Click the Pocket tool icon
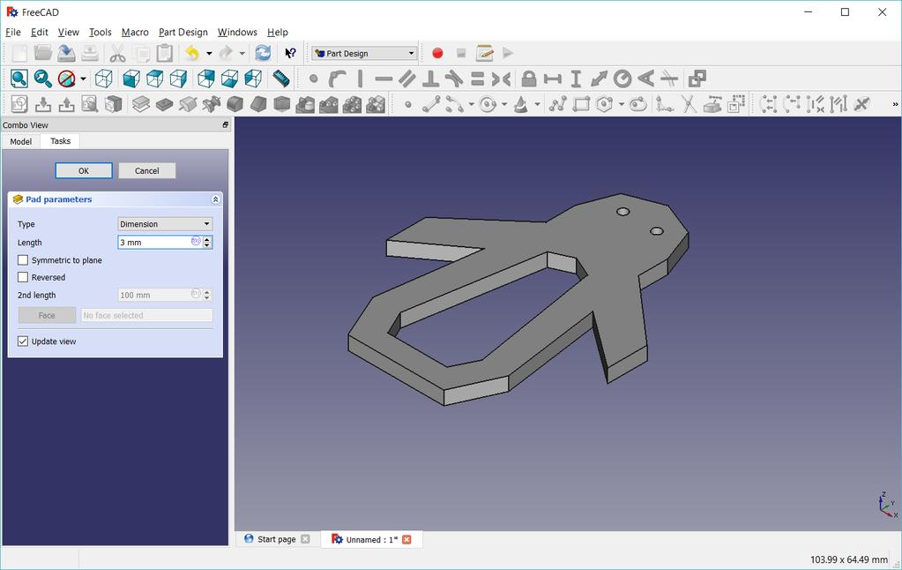 [165, 104]
